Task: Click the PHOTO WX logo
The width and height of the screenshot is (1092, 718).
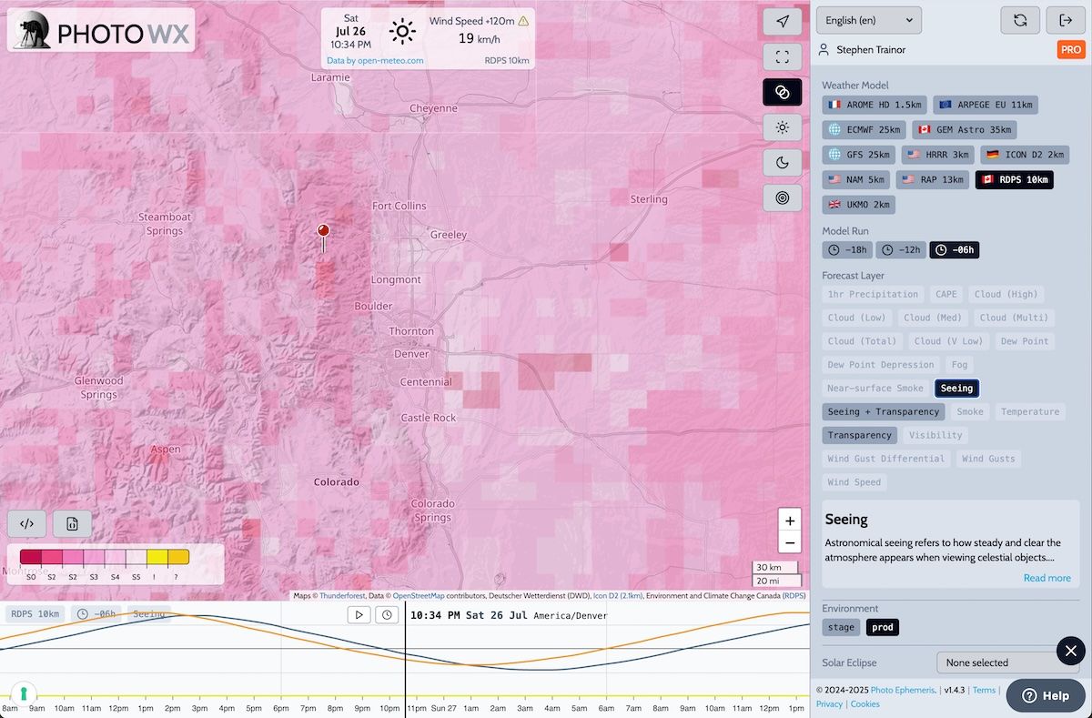Action: point(101,30)
